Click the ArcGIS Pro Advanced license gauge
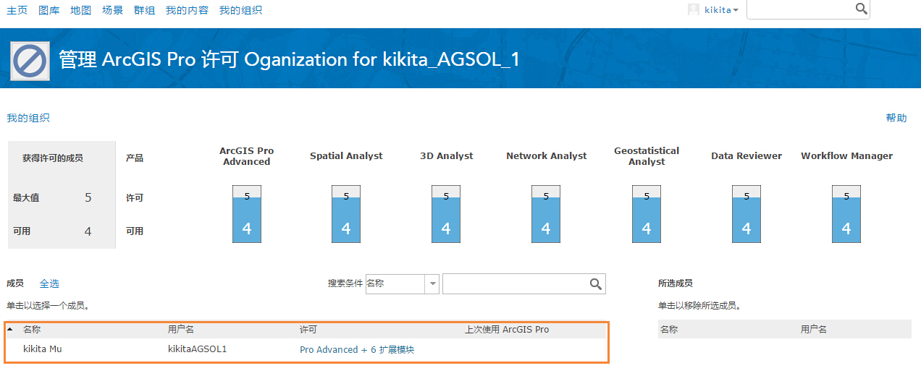921x376 pixels. 247,213
